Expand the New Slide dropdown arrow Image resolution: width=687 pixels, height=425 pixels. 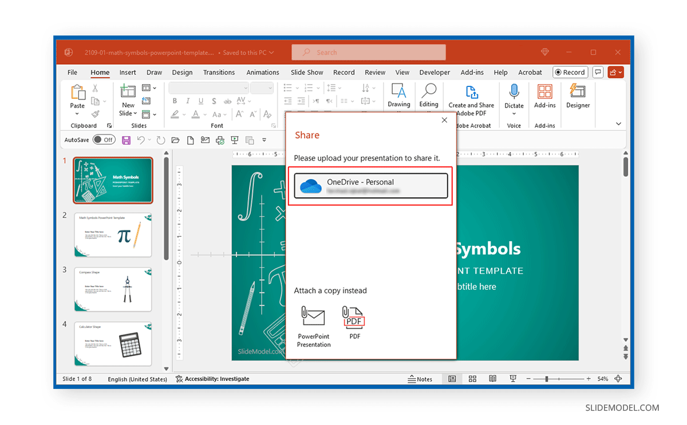tap(135, 113)
